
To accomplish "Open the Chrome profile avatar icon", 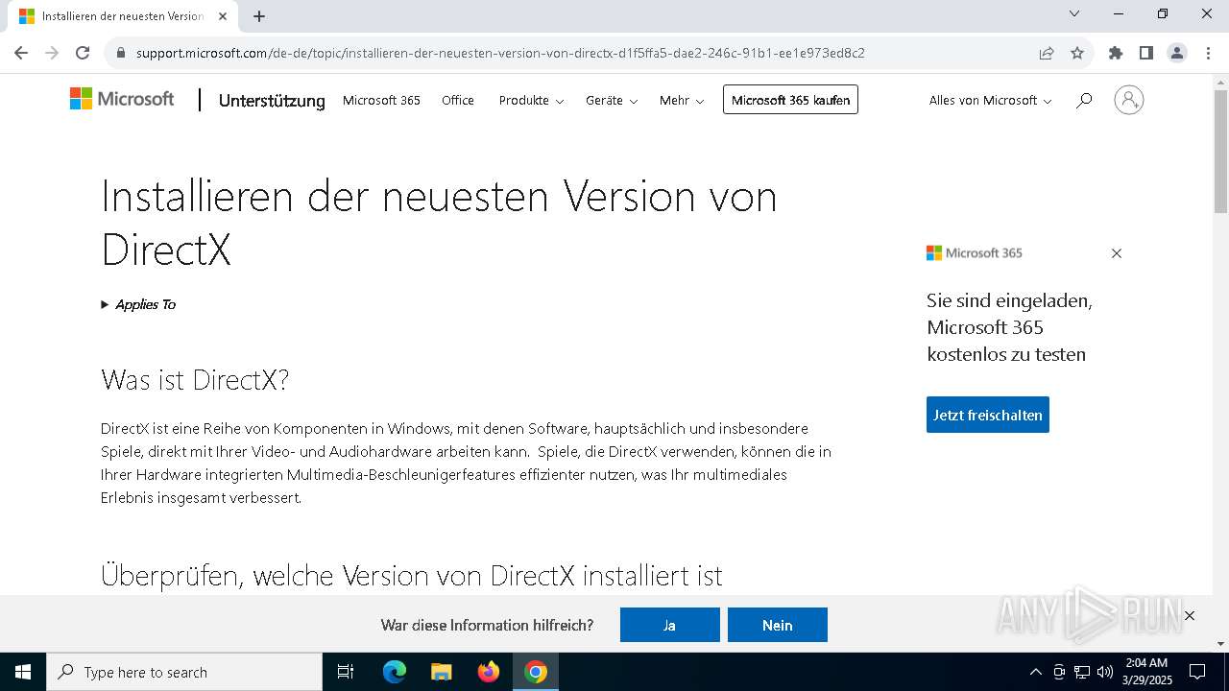I will tap(1176, 53).
